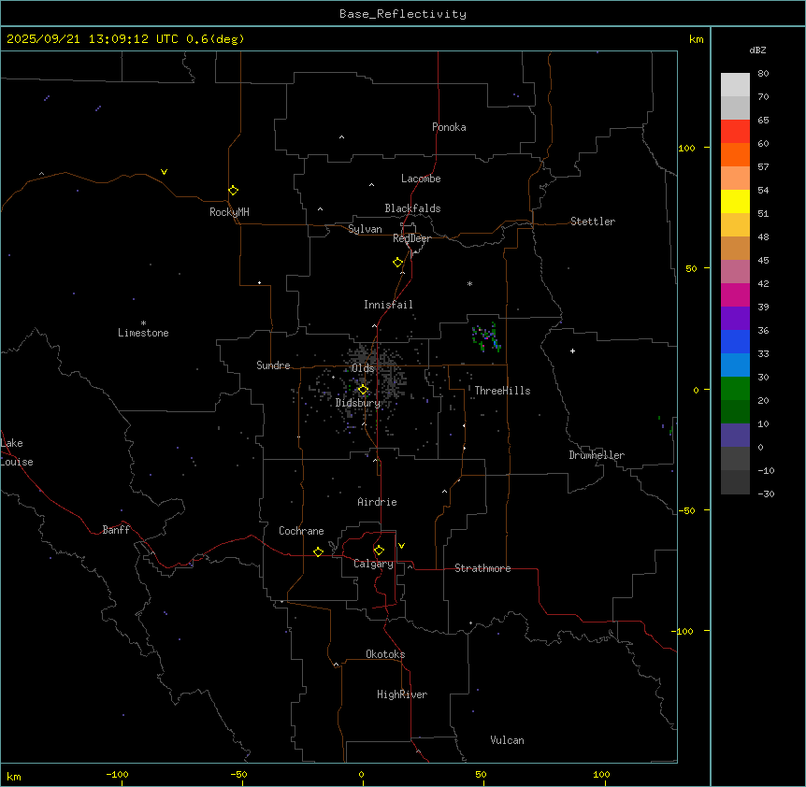Select the yellow V marker northwest of RockyMH
The height and width of the screenshot is (787, 806).
(164, 172)
